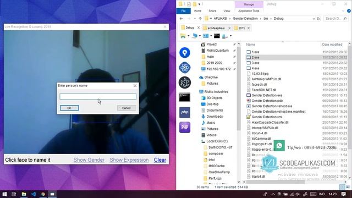Image resolution: width=352 pixels, height=198 pixels.
Task: Sort files by the Date modified column
Action: (x=332, y=45)
